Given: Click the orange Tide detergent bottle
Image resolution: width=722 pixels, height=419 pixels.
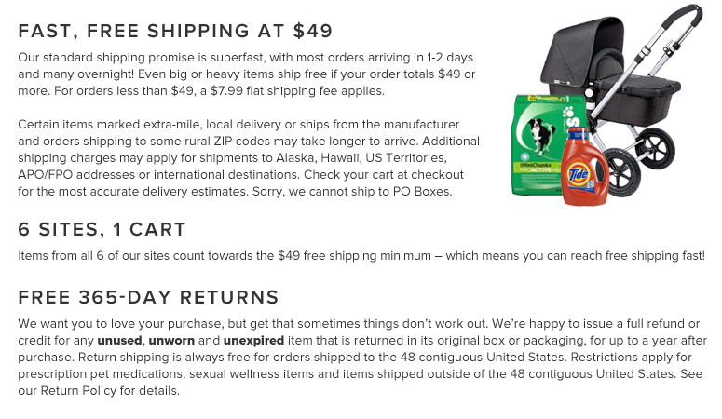Looking at the screenshot, I should point(585,172).
